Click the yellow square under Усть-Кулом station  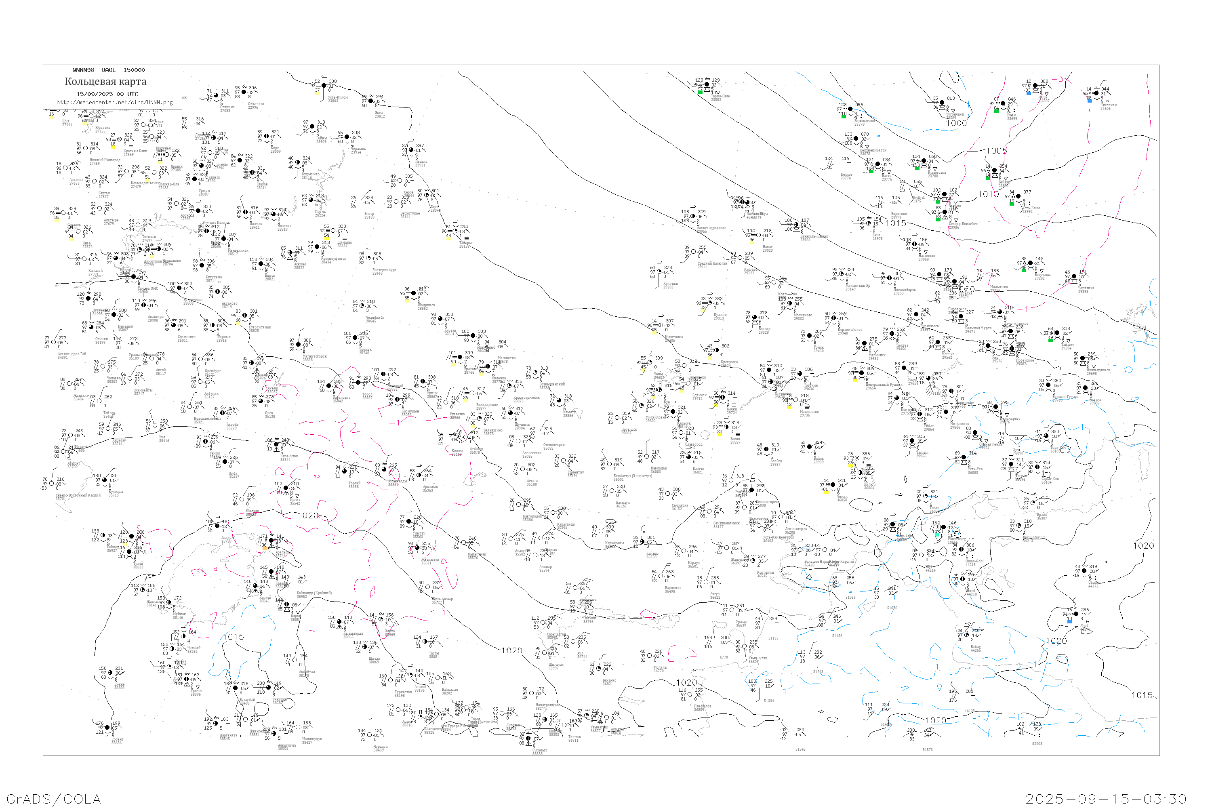[318, 93]
